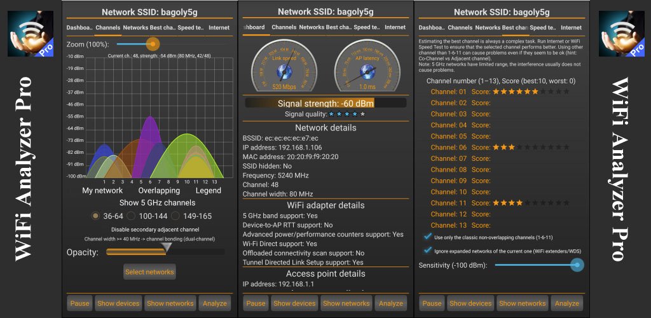Click Select networks button
Viewport: 651px width, 318px height.
point(149,272)
